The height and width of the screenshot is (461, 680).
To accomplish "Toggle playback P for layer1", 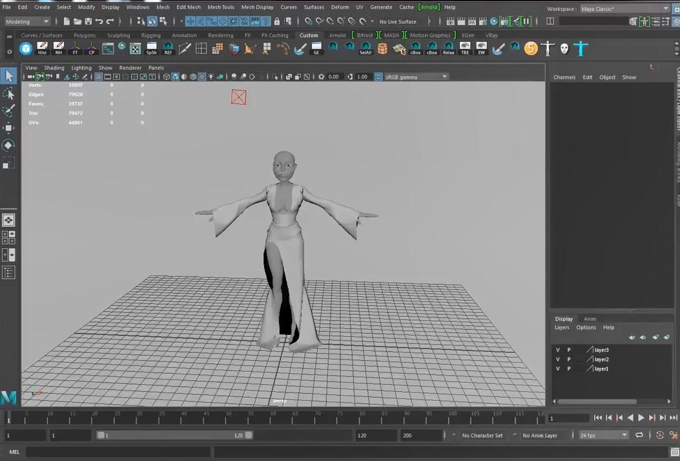I will (x=569, y=369).
